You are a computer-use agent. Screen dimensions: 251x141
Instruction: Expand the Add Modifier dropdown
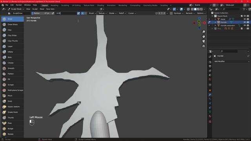pyautogui.click(x=232, y=61)
